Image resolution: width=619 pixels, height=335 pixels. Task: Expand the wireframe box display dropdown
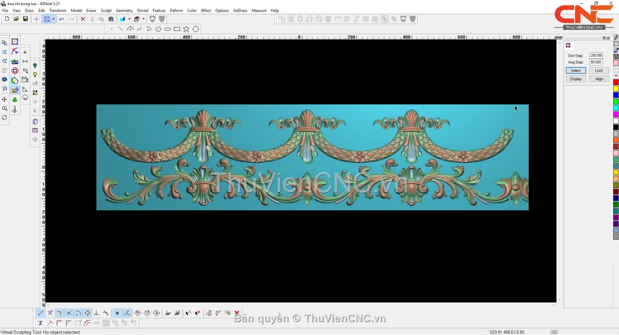[x=143, y=19]
